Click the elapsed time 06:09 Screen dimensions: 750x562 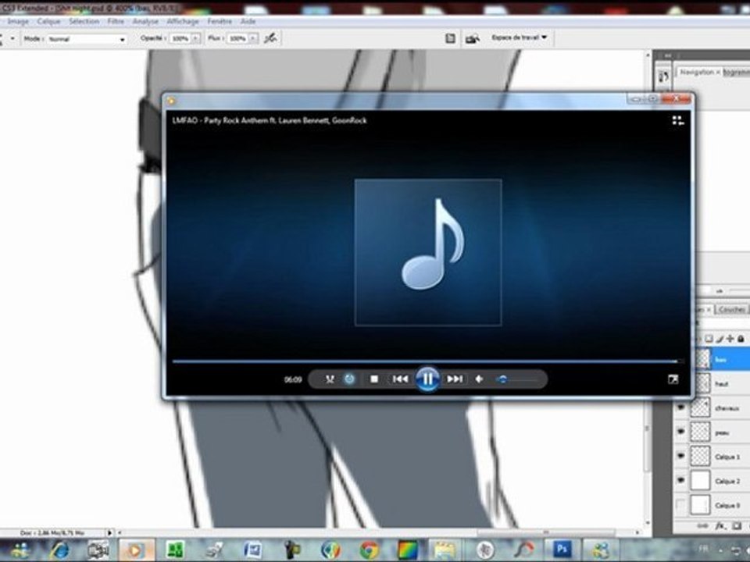point(293,380)
